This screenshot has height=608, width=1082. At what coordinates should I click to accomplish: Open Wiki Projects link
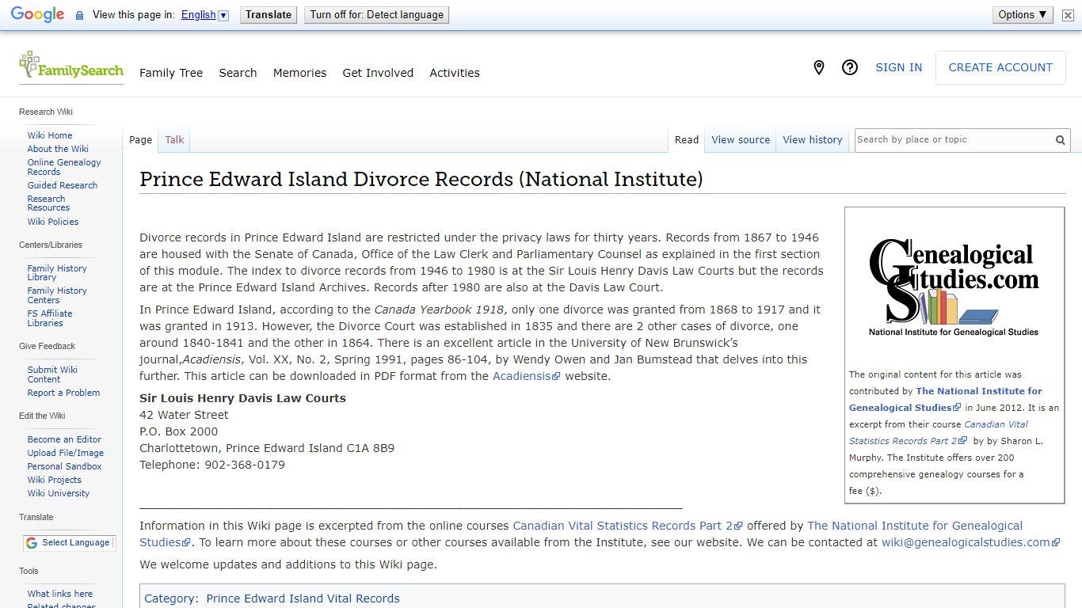click(55, 480)
